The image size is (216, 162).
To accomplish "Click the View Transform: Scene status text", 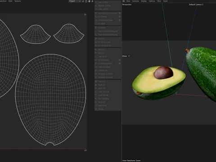I will point(131,161).
